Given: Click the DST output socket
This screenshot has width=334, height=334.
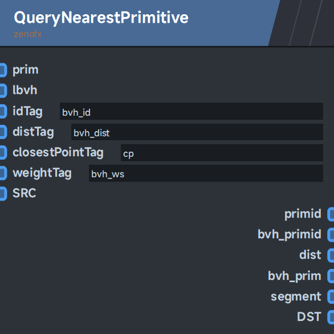Looking at the screenshot, I should [x=331, y=317].
